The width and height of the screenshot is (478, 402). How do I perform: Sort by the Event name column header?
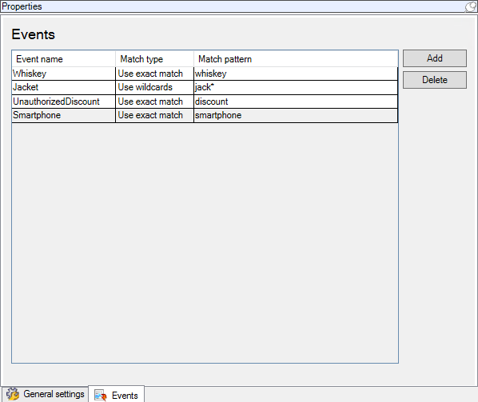coord(63,59)
